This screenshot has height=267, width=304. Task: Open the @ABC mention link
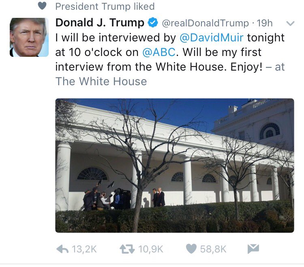pyautogui.click(x=159, y=52)
